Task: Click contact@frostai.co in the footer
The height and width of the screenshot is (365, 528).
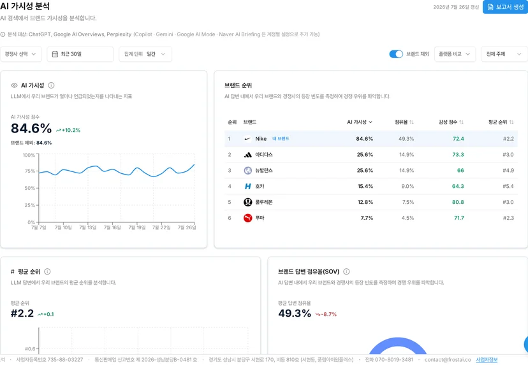Action: [x=448, y=360]
